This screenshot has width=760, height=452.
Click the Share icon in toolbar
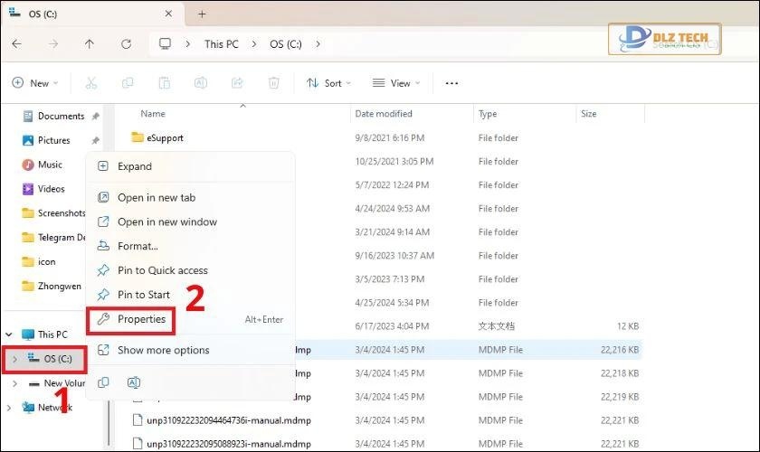coord(237,83)
